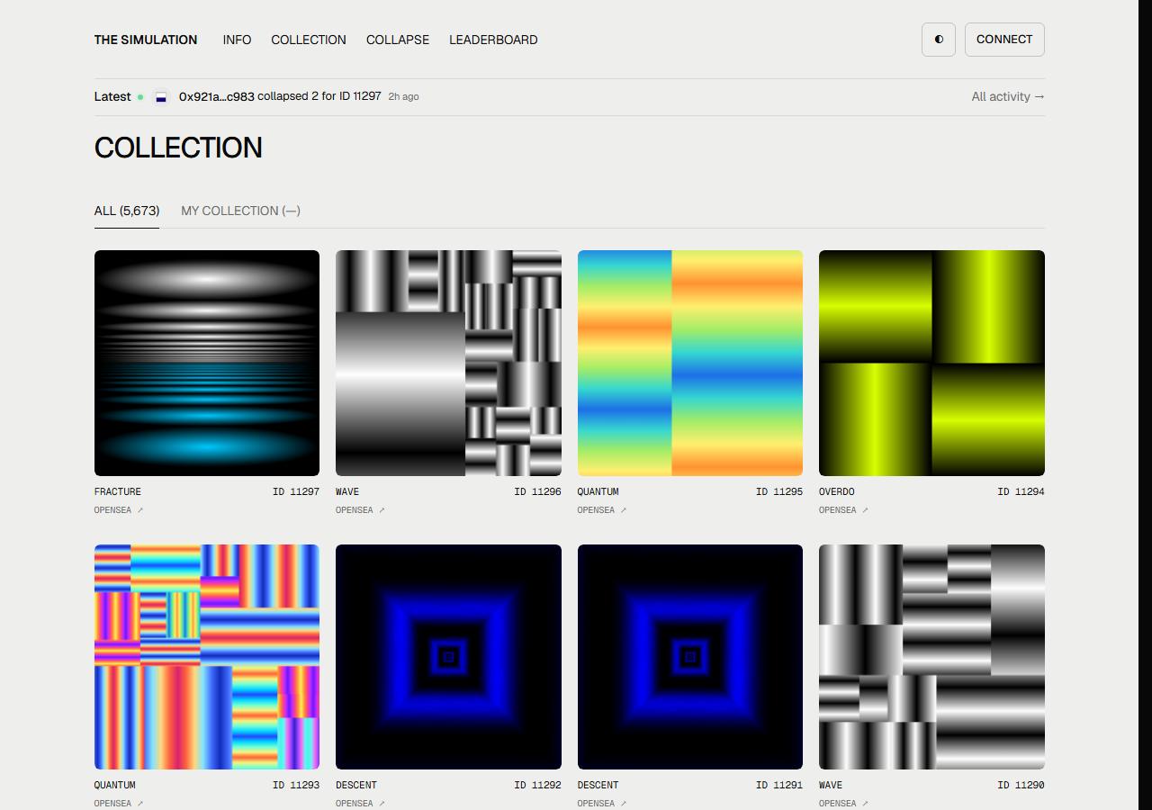Image resolution: width=1152 pixels, height=810 pixels.
Task: Open wallet address 0x921a…c983
Action: click(x=216, y=96)
